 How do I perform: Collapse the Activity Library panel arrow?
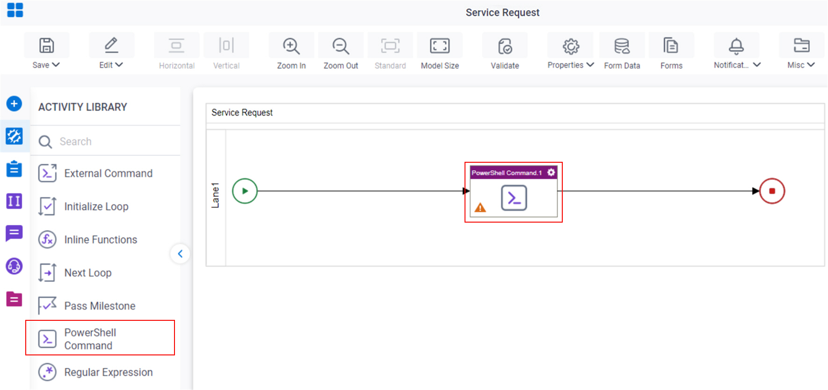click(x=180, y=254)
